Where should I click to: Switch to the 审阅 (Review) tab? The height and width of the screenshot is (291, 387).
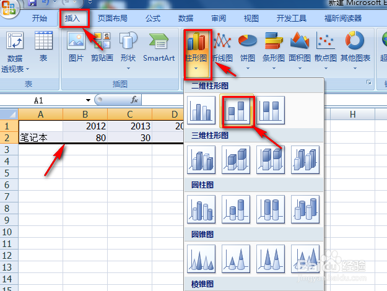pyautogui.click(x=219, y=18)
